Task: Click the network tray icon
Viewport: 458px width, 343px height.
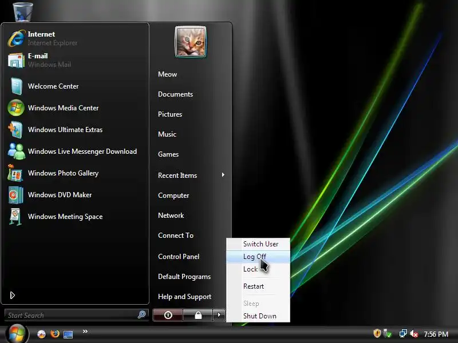Action: pyautogui.click(x=403, y=333)
